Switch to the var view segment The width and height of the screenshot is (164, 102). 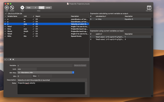[x=41, y=8]
